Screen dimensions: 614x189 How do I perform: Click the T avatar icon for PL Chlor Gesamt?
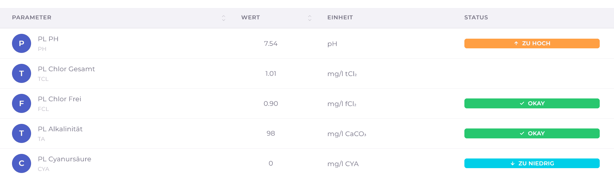(x=21, y=74)
